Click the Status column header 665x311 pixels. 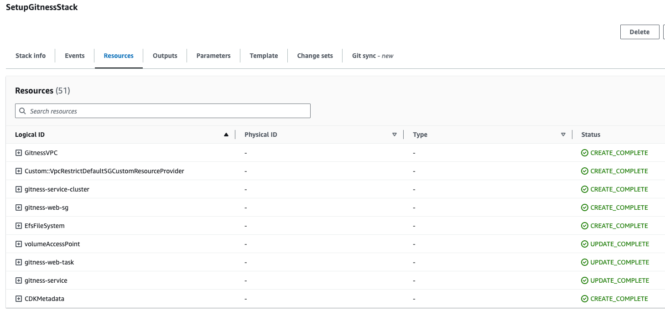[x=591, y=135]
